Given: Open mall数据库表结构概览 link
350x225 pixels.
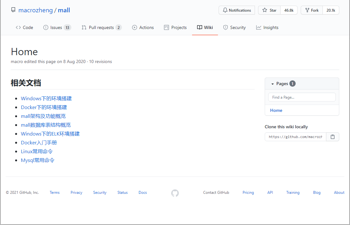Looking at the screenshot, I should point(46,125).
